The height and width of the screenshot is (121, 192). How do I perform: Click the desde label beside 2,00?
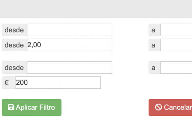[14, 45]
